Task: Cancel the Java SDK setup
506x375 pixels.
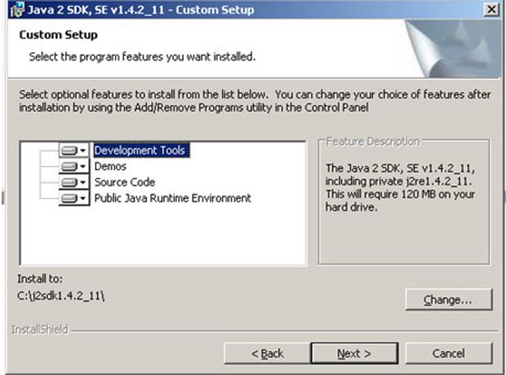Action: 449,354
